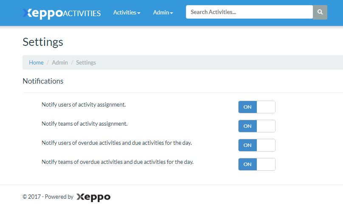
Task: Expand the Admin dropdown menu
Action: point(163,13)
